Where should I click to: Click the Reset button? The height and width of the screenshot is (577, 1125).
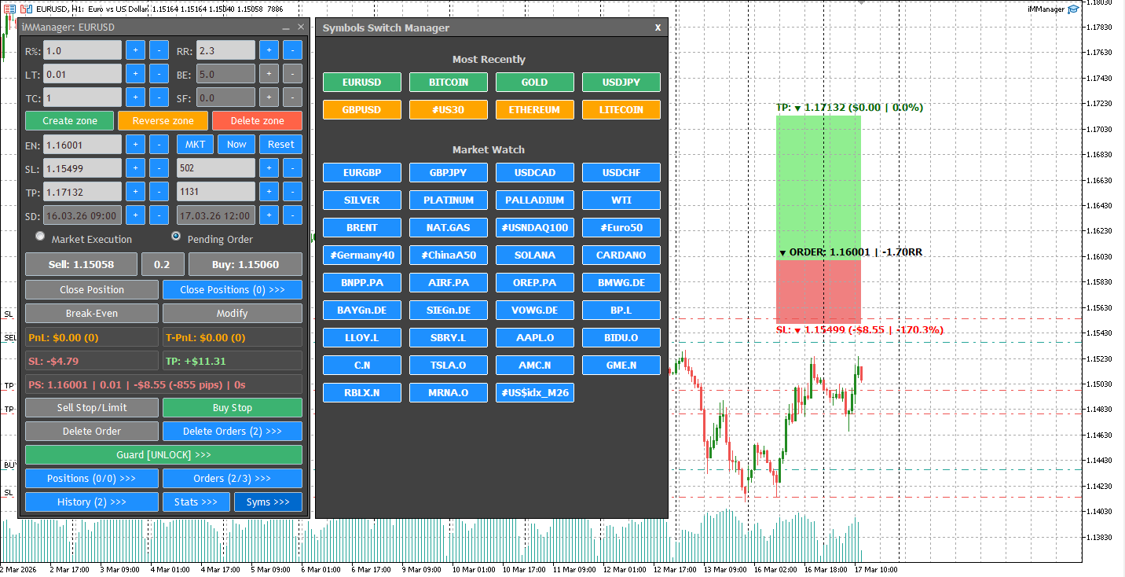click(280, 145)
